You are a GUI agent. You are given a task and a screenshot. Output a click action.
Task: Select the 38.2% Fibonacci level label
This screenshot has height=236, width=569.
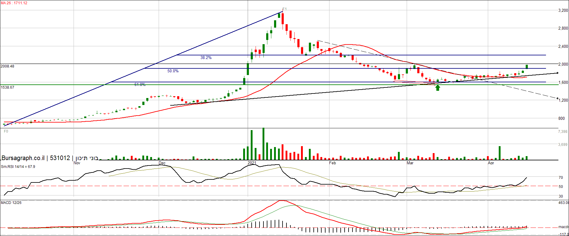pyautogui.click(x=206, y=57)
